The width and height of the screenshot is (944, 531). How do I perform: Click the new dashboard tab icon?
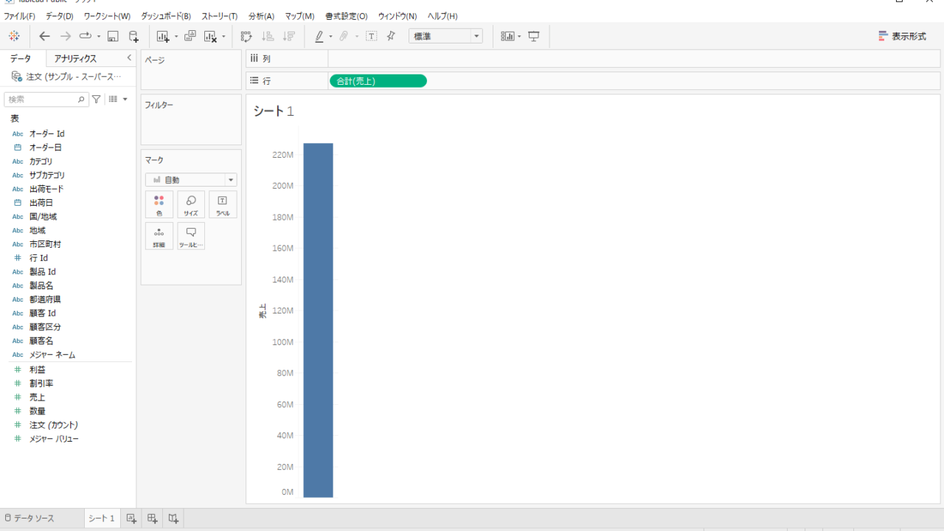pos(152,518)
